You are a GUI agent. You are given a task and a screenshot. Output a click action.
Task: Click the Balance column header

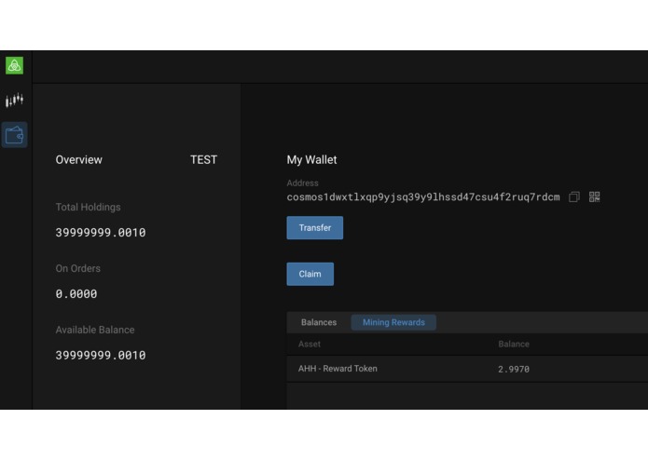[x=514, y=345]
